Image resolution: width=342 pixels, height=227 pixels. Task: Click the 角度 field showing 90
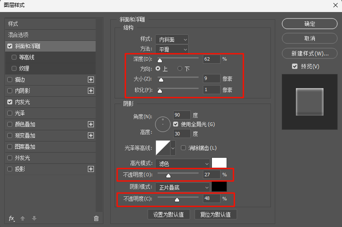click(182, 115)
